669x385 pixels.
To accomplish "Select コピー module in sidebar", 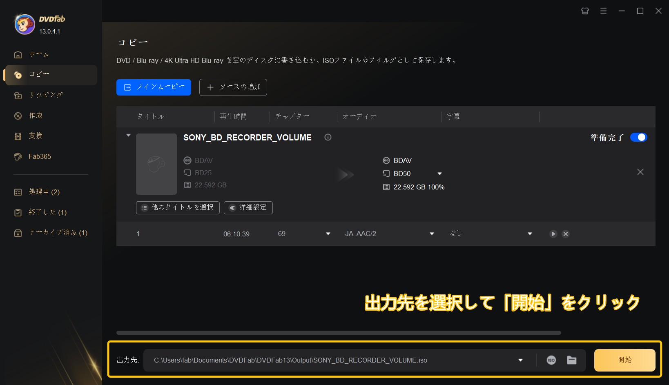I will pyautogui.click(x=51, y=75).
